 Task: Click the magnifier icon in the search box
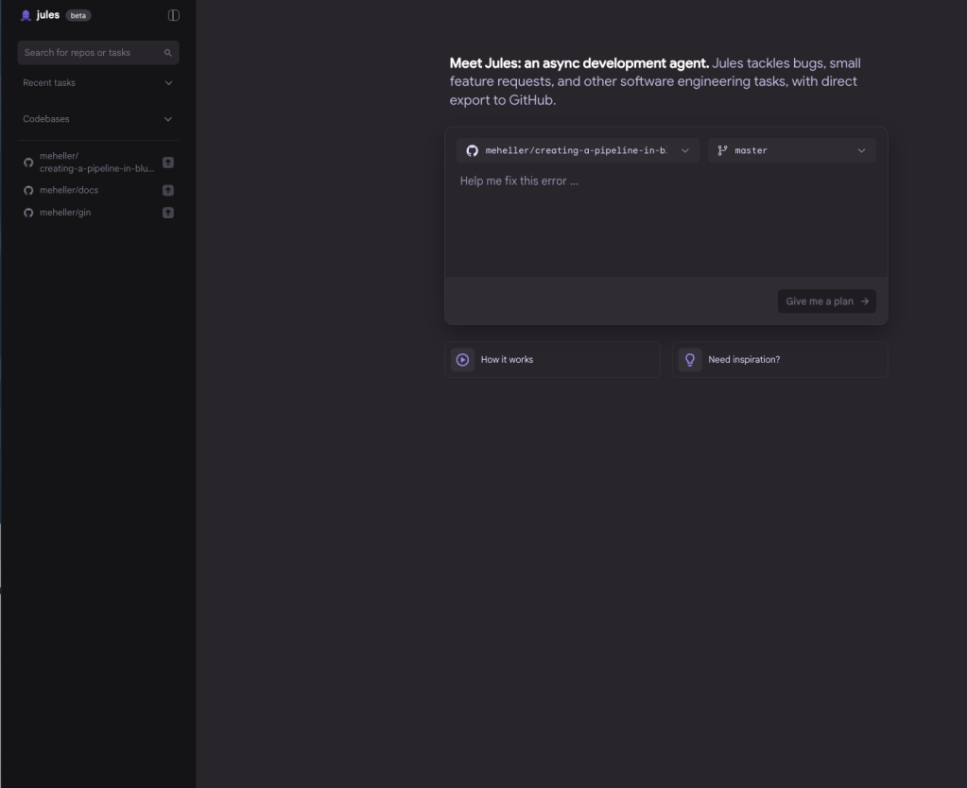[168, 53]
